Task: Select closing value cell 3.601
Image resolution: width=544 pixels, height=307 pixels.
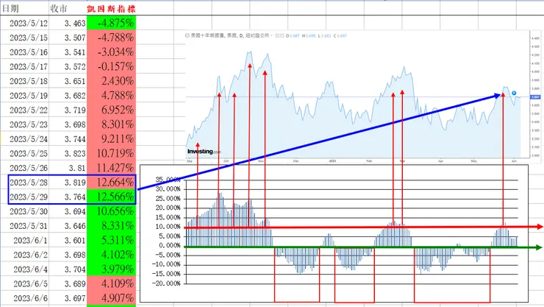Action: 68,240
